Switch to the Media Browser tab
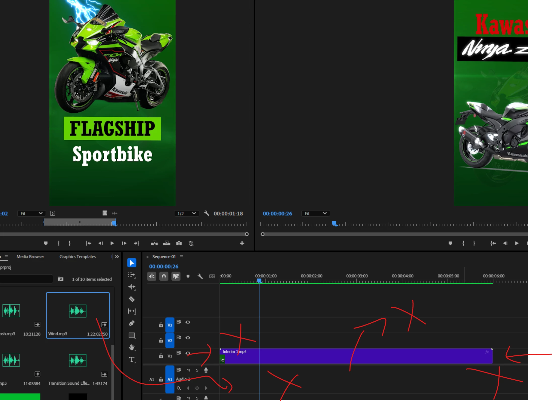The image size is (552, 401). [30, 256]
